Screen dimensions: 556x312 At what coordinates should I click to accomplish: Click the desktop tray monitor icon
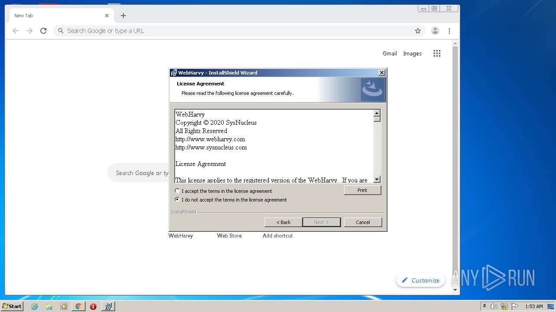(551, 306)
